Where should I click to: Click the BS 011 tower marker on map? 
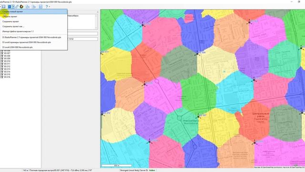click(x=102, y=53)
